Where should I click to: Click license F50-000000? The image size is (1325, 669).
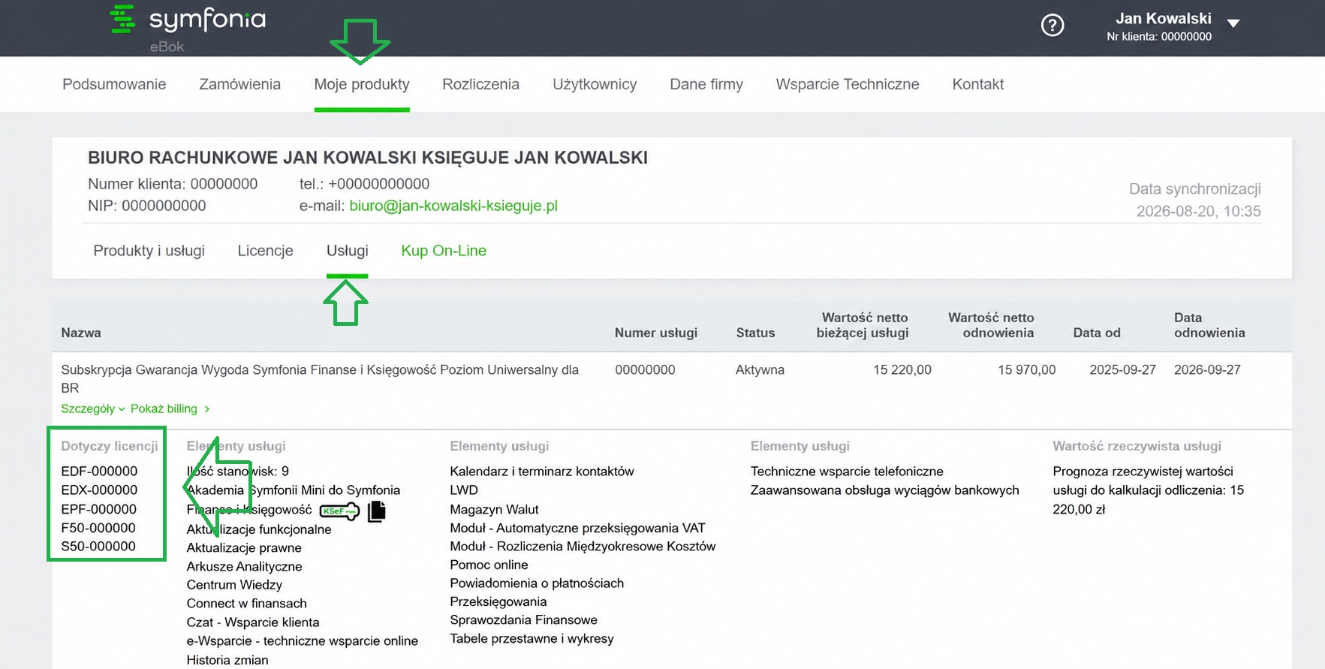[98, 528]
